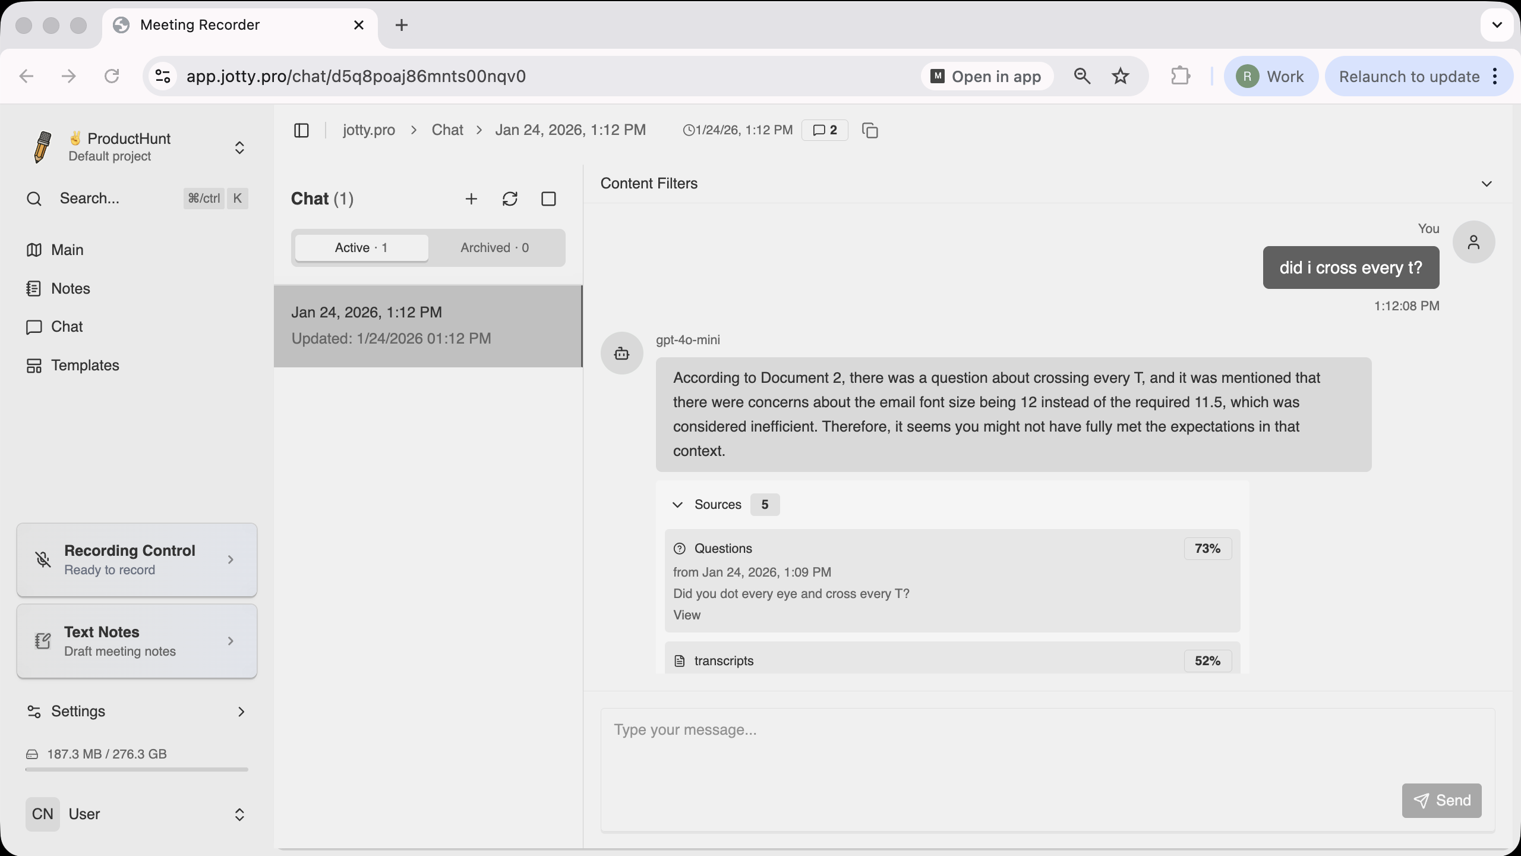Collapse the Content Filters panel
This screenshot has height=856, width=1521.
1486,184
